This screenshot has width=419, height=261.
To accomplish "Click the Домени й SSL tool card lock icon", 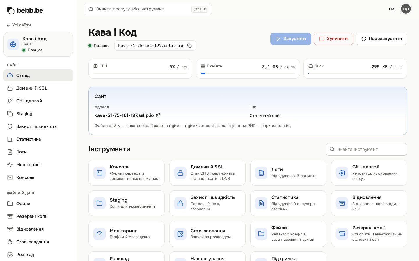I will point(180,173).
